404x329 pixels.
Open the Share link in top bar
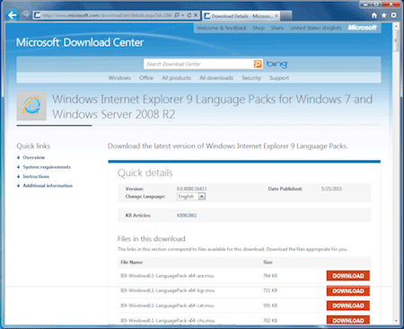[277, 28]
